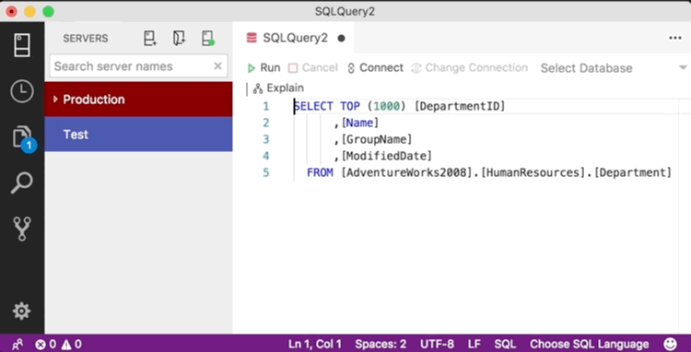691x352 pixels.
Task: Open Task History clock icon
Action: [22, 91]
